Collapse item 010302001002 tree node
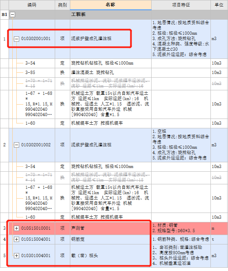 pyautogui.click(x=16, y=145)
